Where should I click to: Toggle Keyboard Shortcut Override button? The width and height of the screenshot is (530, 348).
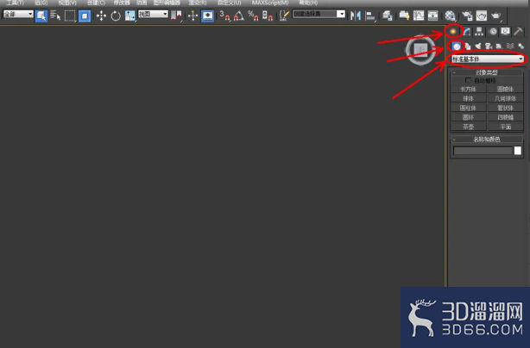click(x=207, y=16)
